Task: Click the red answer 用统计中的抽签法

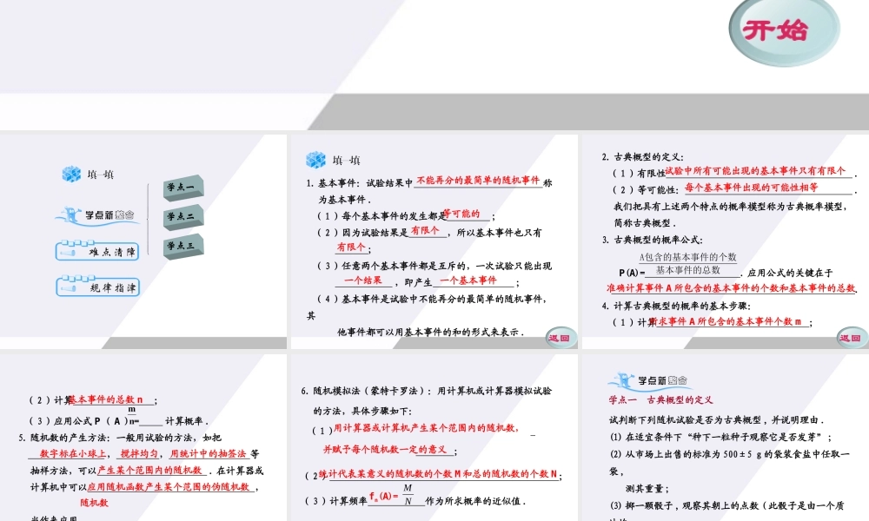Action: (208, 453)
